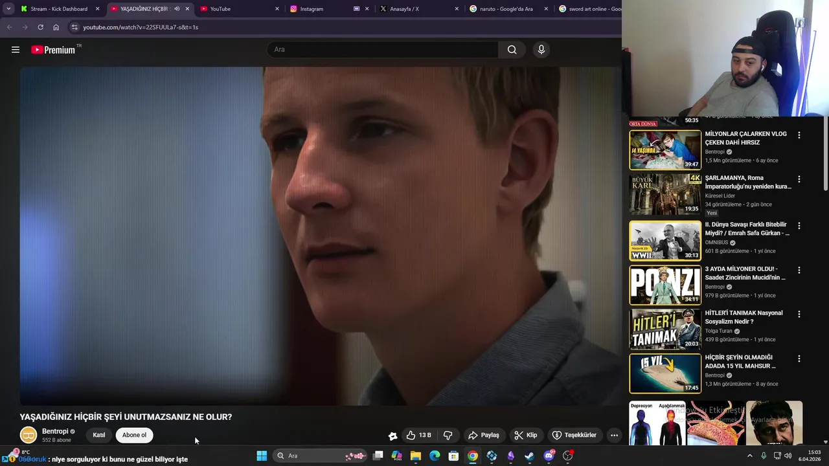The width and height of the screenshot is (829, 466).
Task: Close the Kick Dashboard tab
Action: (98, 9)
